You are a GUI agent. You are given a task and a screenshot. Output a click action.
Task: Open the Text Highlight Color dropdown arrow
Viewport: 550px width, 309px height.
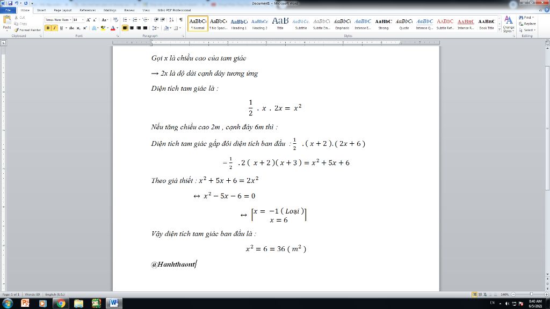107,28
